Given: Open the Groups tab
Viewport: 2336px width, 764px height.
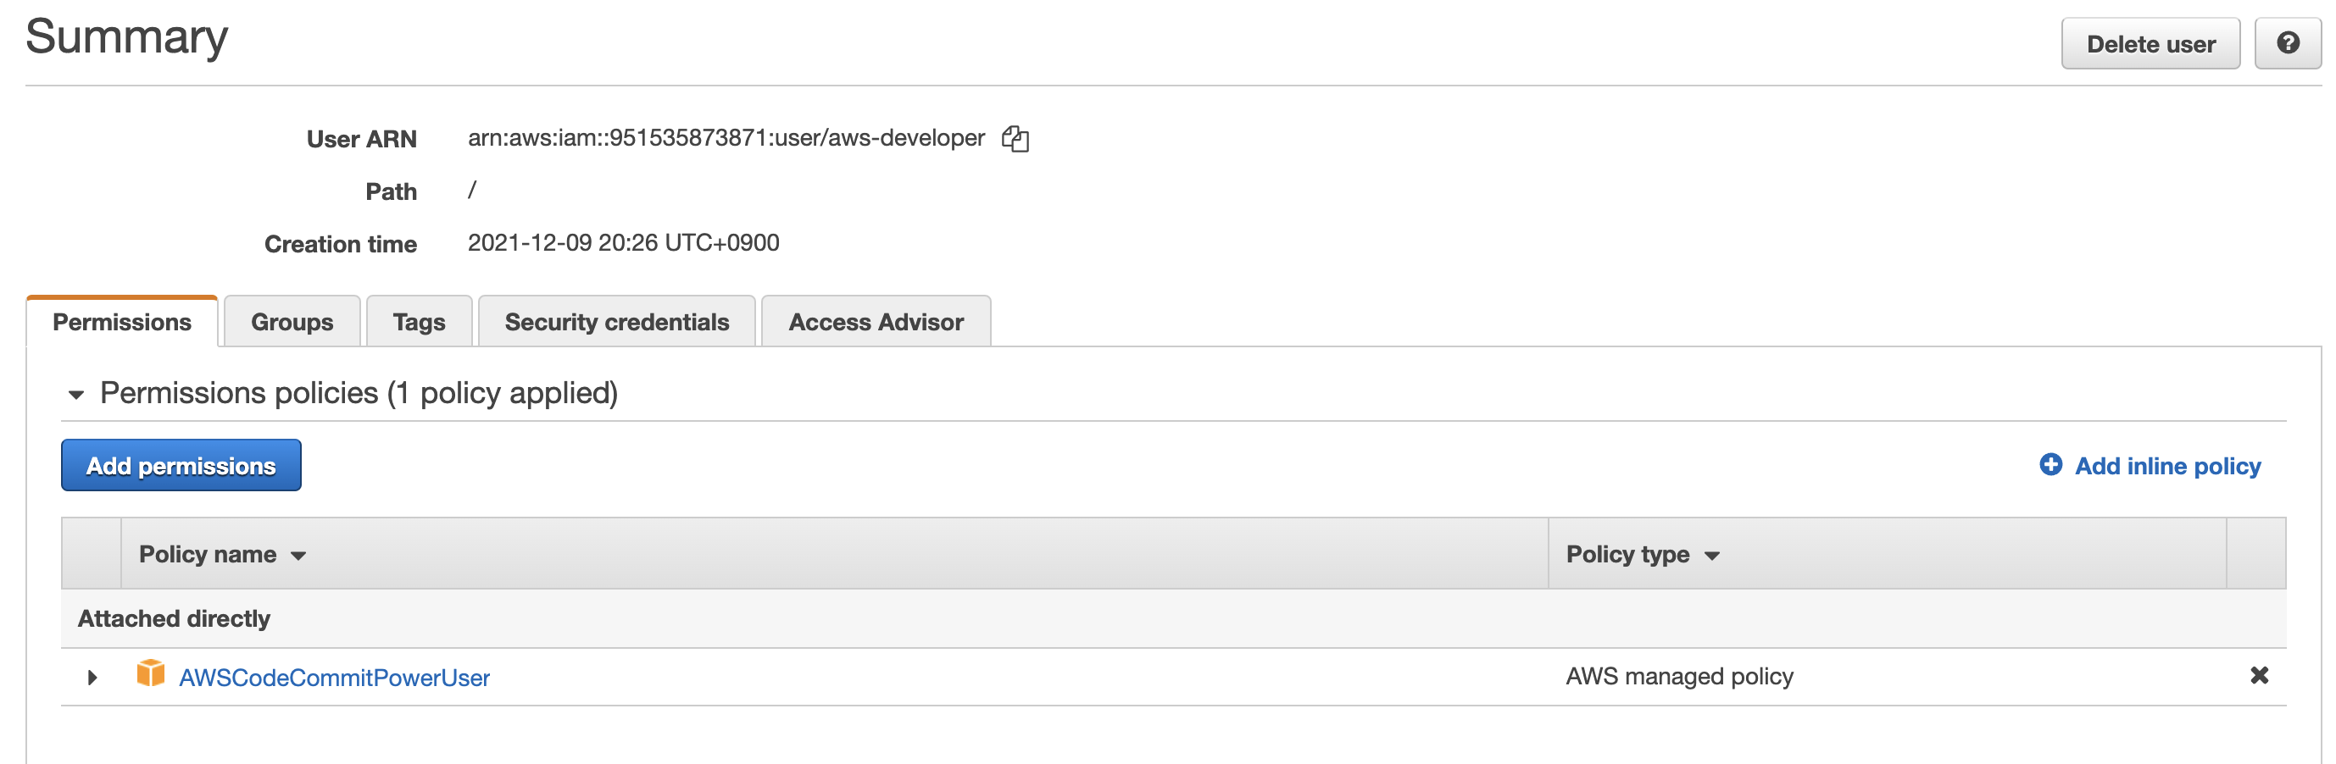Looking at the screenshot, I should (292, 322).
